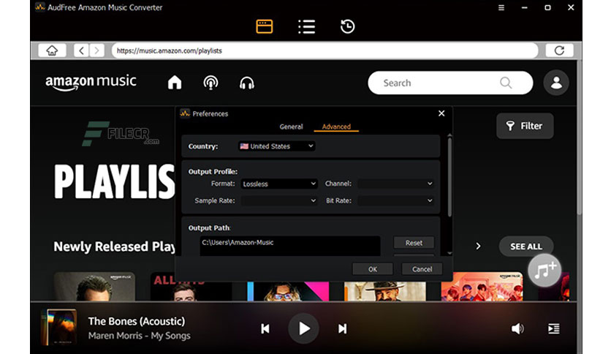Click the add music floating button
Screen dimensions: 611x354
[544, 270]
